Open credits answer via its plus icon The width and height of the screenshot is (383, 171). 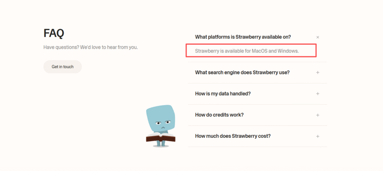318,115
